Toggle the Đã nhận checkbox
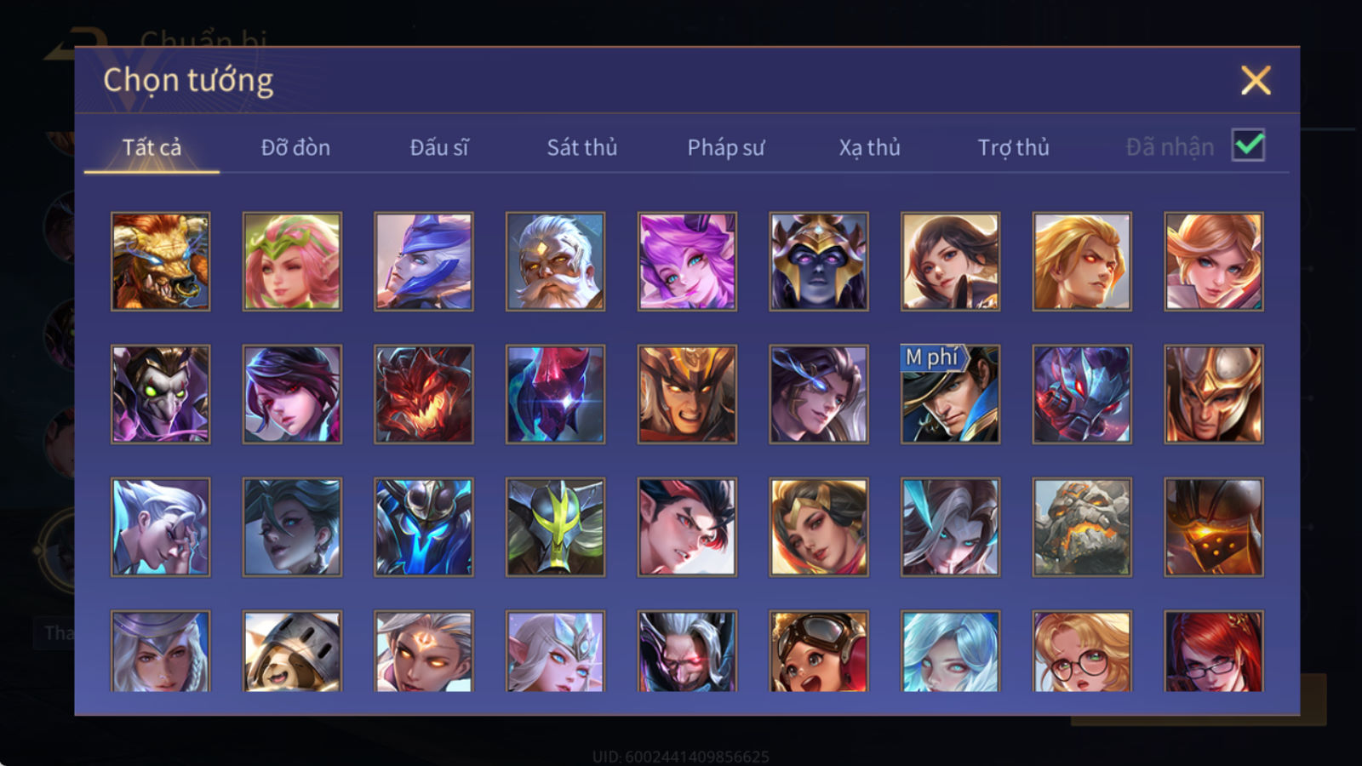The height and width of the screenshot is (766, 1362). click(1248, 146)
